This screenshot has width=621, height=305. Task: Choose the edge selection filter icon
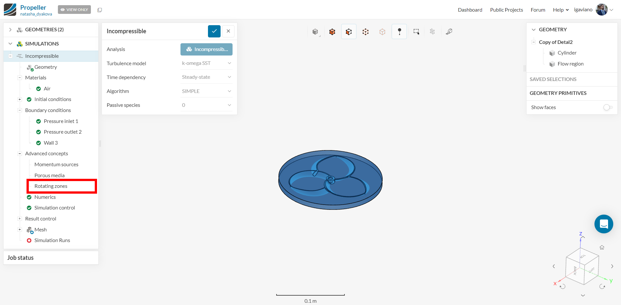coord(365,31)
